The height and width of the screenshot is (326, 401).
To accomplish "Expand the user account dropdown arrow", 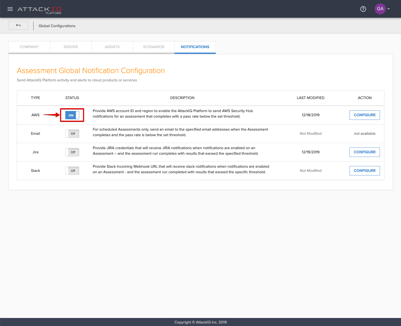I will point(389,9).
